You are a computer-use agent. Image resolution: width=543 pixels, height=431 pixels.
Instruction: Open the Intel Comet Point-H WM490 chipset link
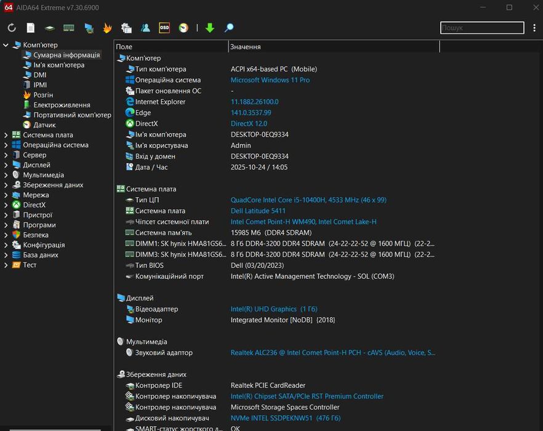[304, 222]
